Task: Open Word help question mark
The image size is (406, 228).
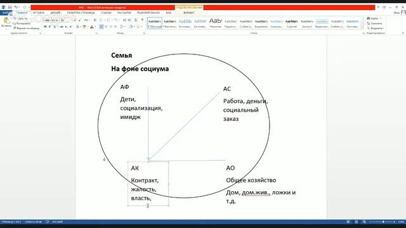Action: point(378,7)
